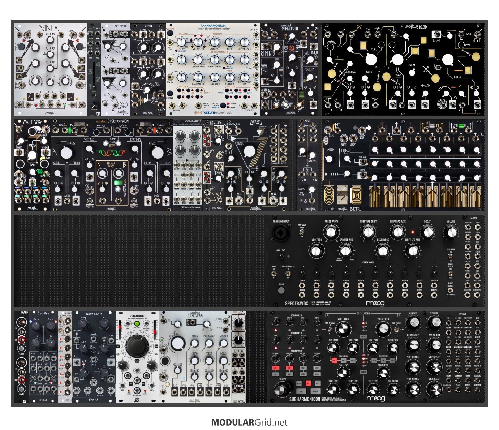Toggle the Subharmonicon VCO 1 WAVE switch
The height and width of the screenshot is (430, 499).
330,329
